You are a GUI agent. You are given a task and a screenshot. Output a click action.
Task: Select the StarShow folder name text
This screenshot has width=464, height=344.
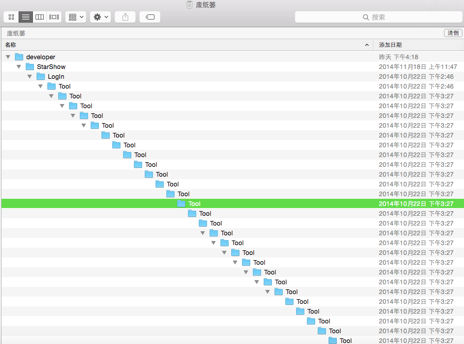point(51,67)
